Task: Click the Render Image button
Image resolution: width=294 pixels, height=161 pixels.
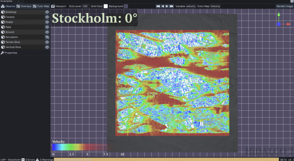Action: click(x=285, y=6)
